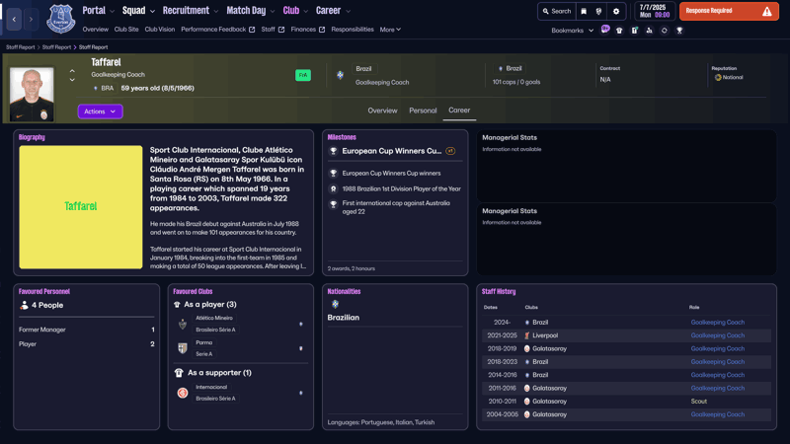Click the Search button

pos(557,11)
